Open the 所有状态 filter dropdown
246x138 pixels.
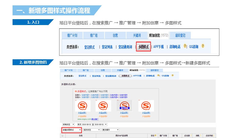tap(68, 124)
